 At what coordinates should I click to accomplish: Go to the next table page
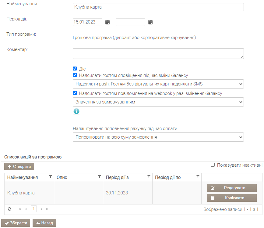(41, 209)
